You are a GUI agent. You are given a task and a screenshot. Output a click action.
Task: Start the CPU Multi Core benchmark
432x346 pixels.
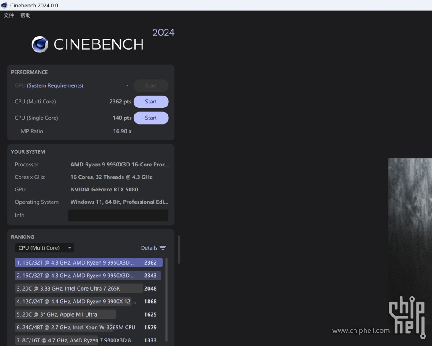151,102
